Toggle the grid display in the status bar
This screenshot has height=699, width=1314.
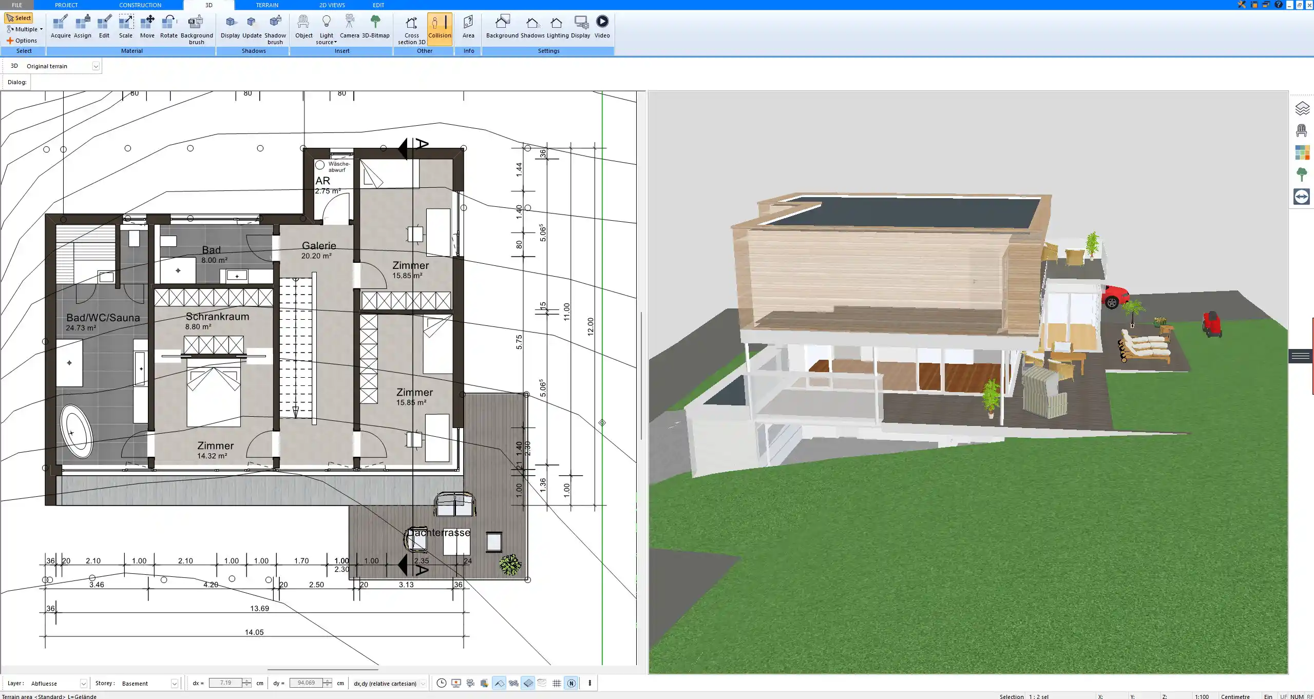click(x=557, y=683)
